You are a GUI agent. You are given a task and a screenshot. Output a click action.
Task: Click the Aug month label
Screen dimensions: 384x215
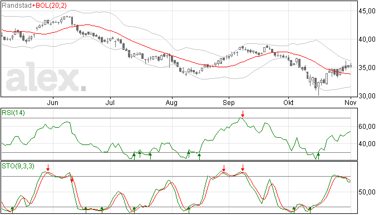click(171, 102)
